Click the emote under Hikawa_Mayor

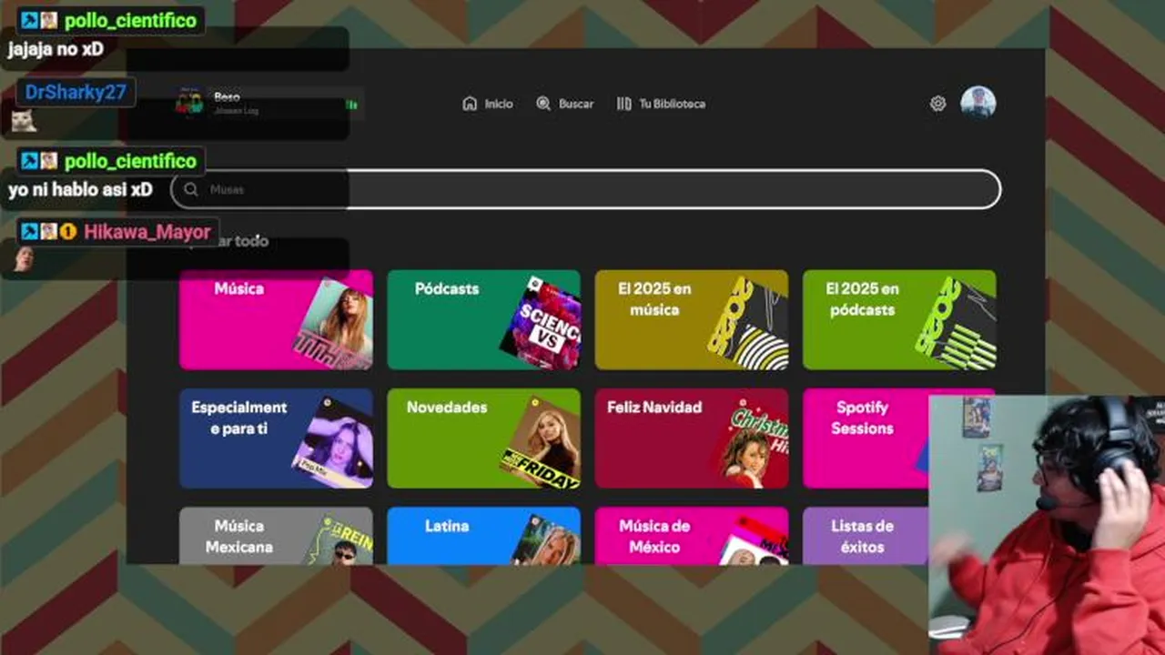23,260
